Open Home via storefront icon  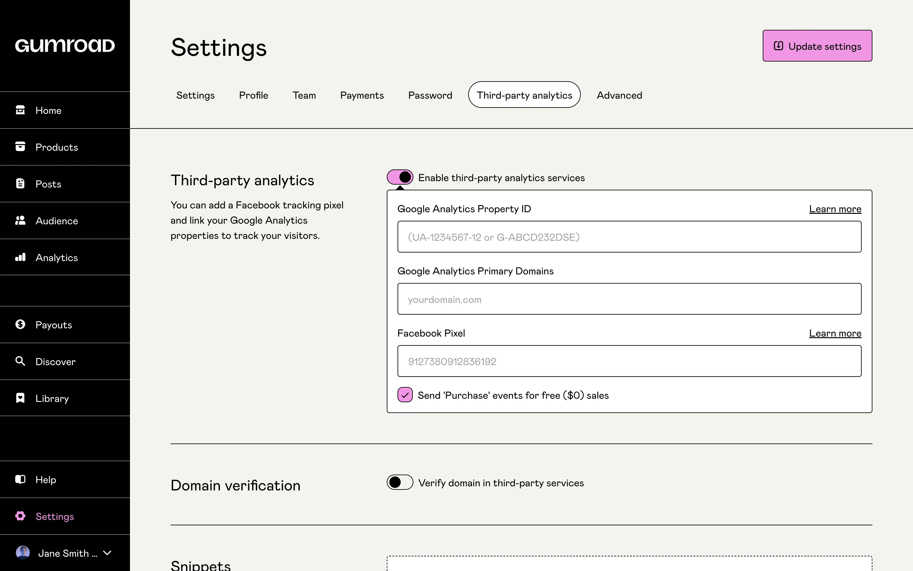(x=20, y=110)
